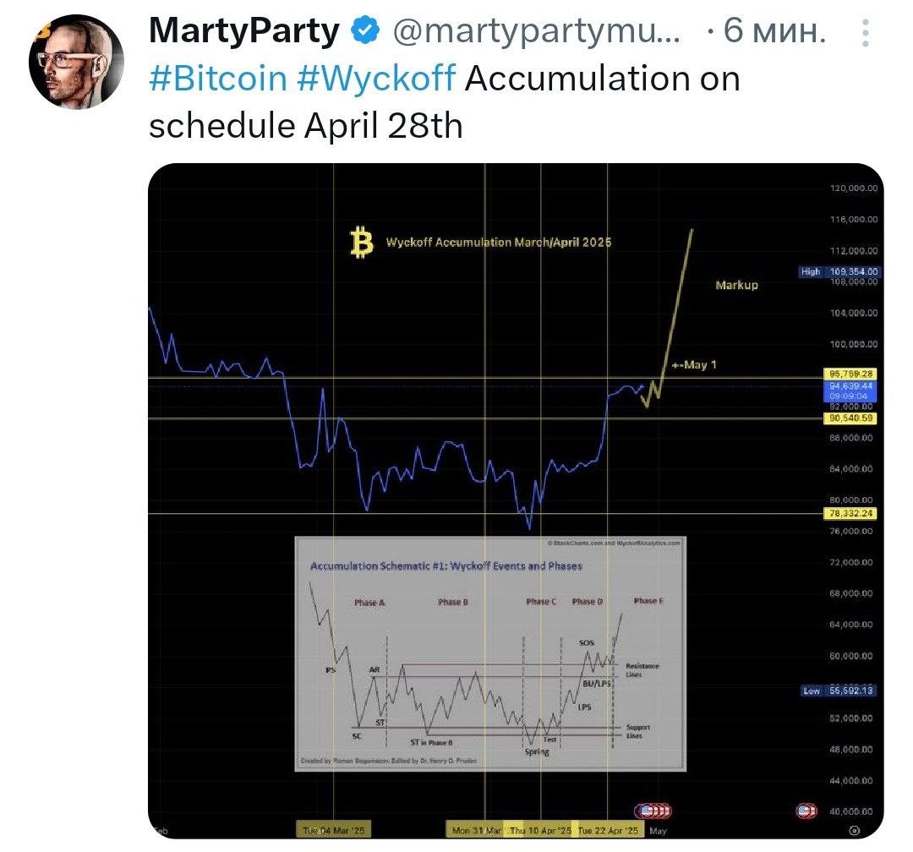Open the Wyckoff Accumulation Schematic thumbnail
The height and width of the screenshot is (852, 913).
point(490,654)
